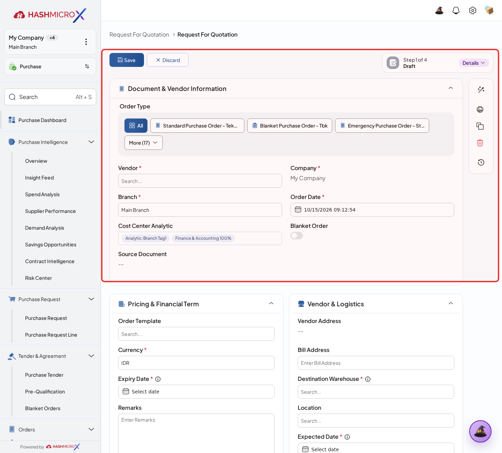Click the Order Date calendar icon
Screen dimensions: 502x453
tap(298, 209)
